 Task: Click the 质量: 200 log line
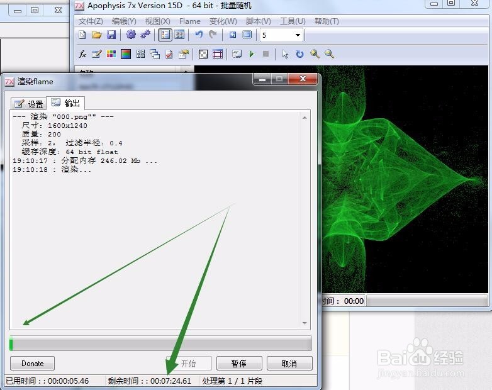pos(41,134)
